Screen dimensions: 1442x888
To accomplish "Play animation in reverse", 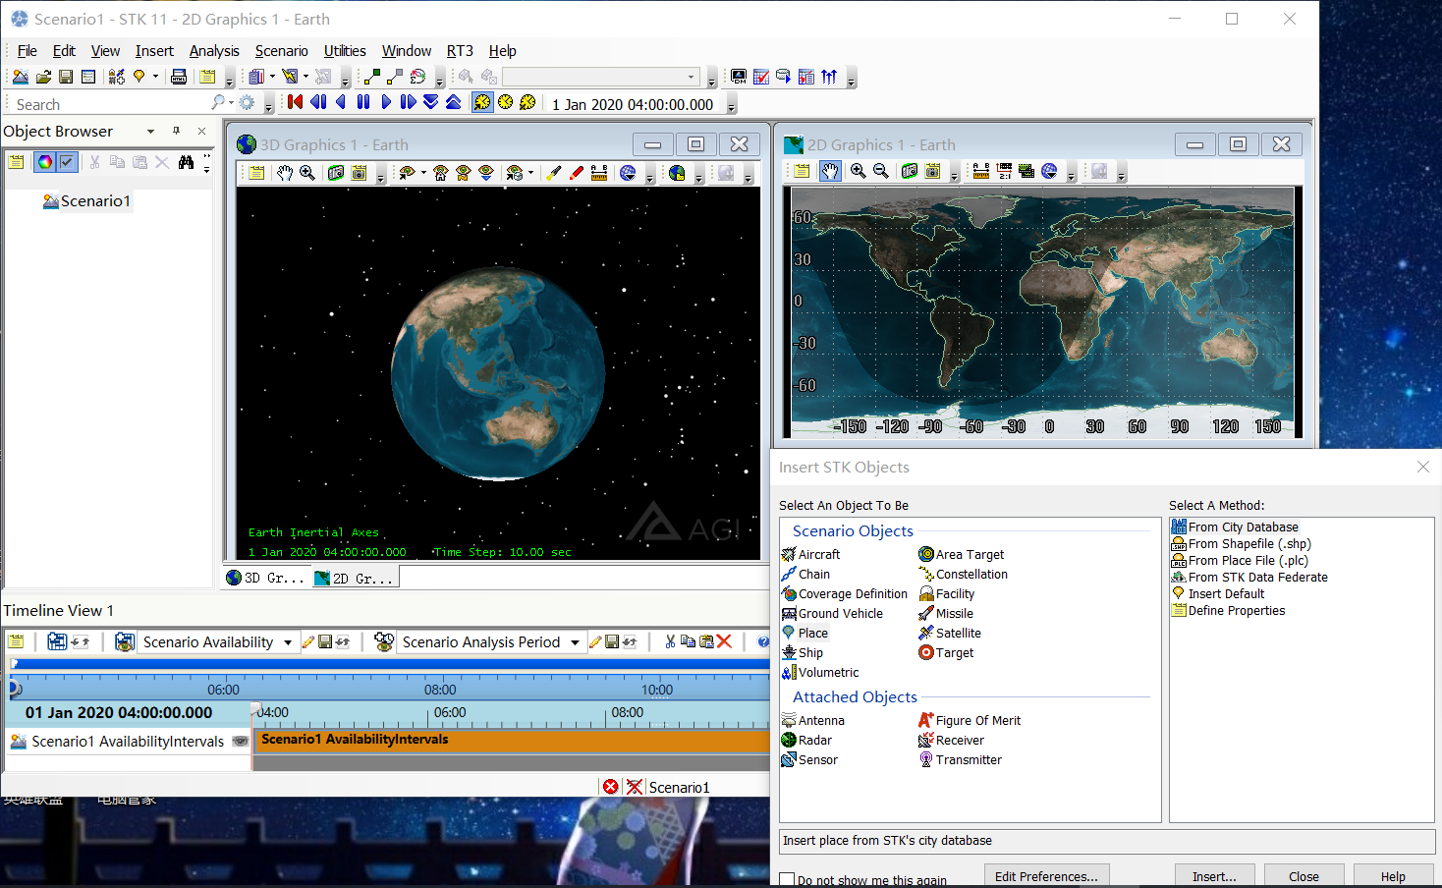I will [341, 102].
